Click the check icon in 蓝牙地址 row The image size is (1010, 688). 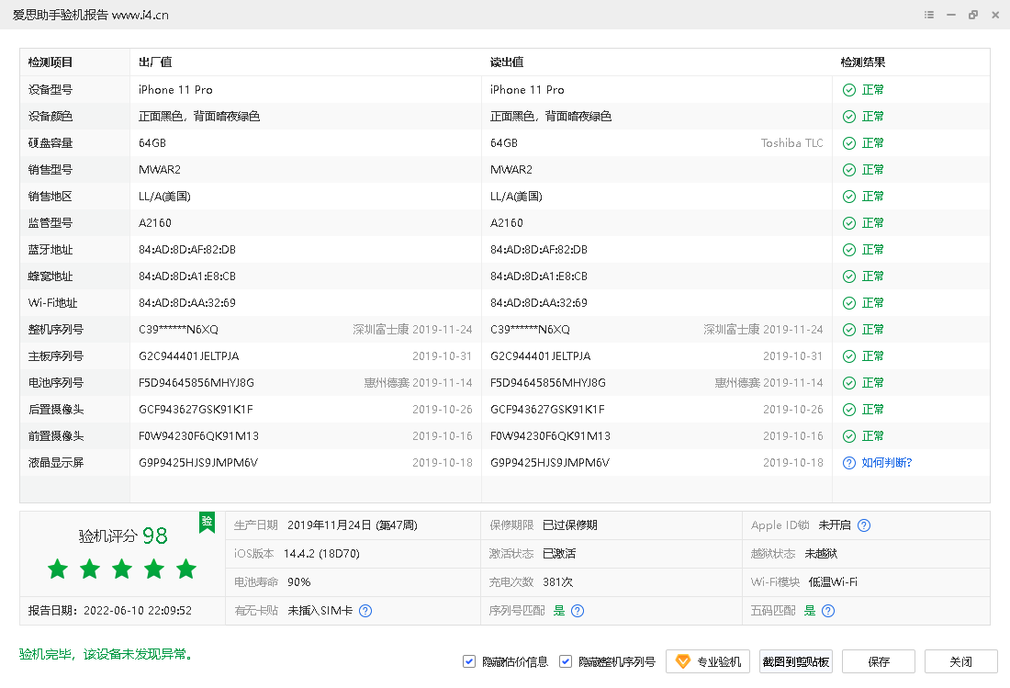(x=849, y=249)
